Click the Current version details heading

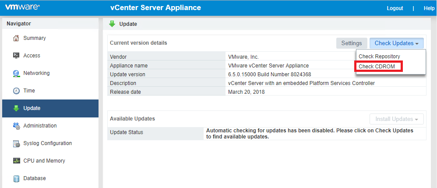138,43
